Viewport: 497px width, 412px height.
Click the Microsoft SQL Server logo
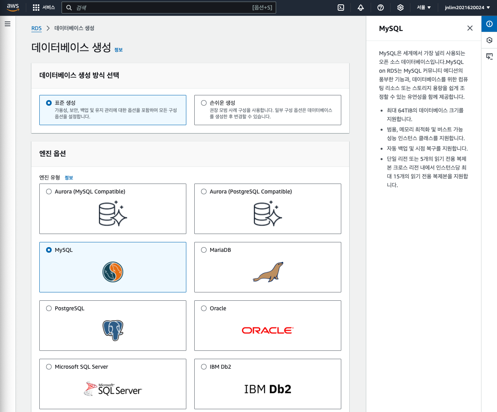click(113, 389)
